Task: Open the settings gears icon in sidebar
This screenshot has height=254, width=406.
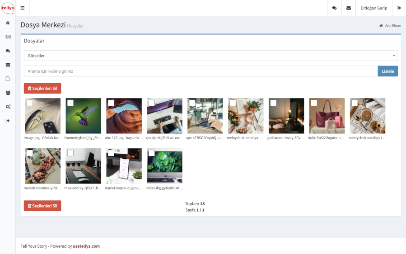Action: click(8, 107)
